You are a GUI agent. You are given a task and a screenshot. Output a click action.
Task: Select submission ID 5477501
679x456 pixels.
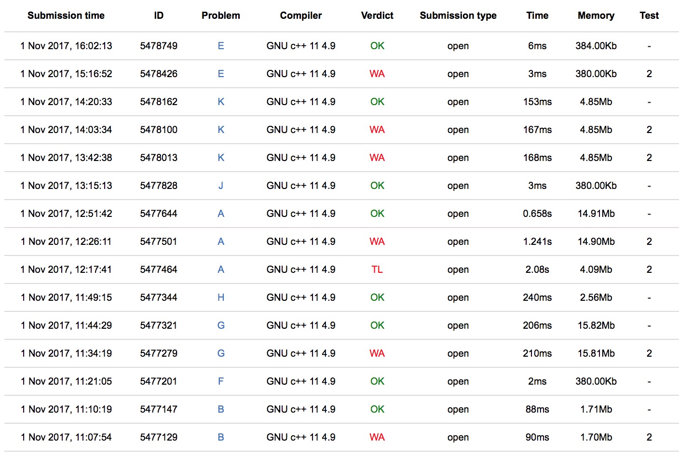coord(159,241)
